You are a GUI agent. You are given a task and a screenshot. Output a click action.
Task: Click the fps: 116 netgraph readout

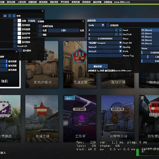pyautogui.click(x=86, y=142)
